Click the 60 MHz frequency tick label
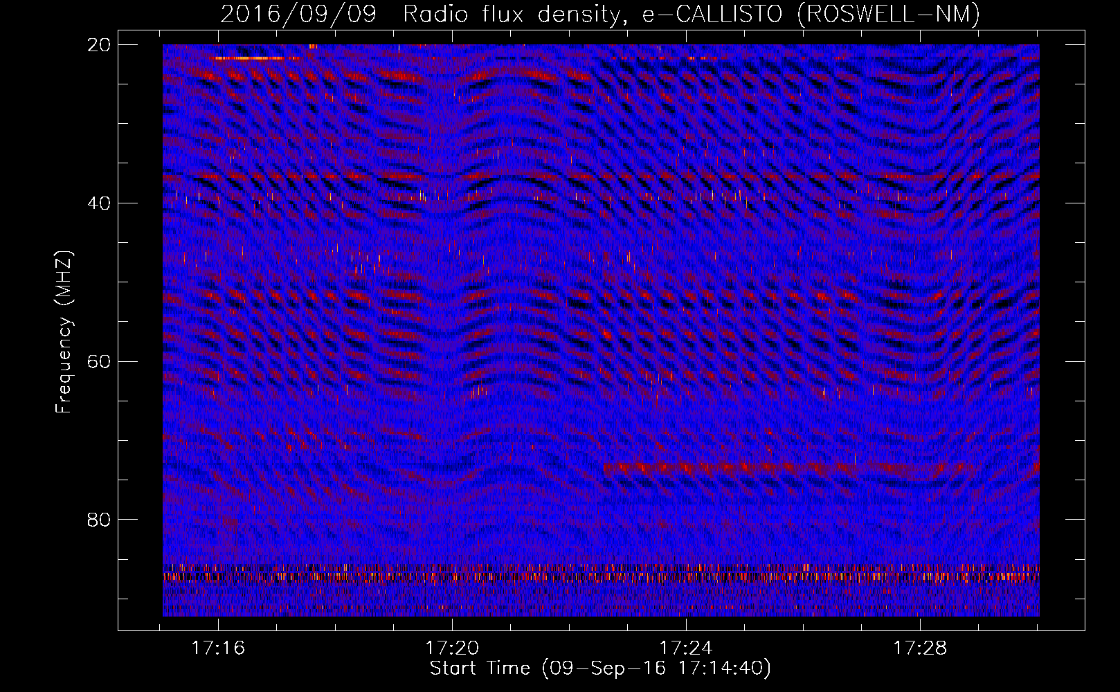Viewport: 1120px width, 692px height. 98,361
